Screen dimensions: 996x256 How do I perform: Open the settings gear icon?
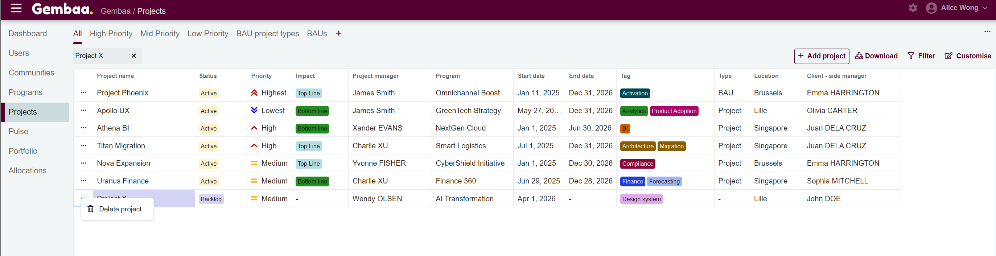click(x=913, y=8)
